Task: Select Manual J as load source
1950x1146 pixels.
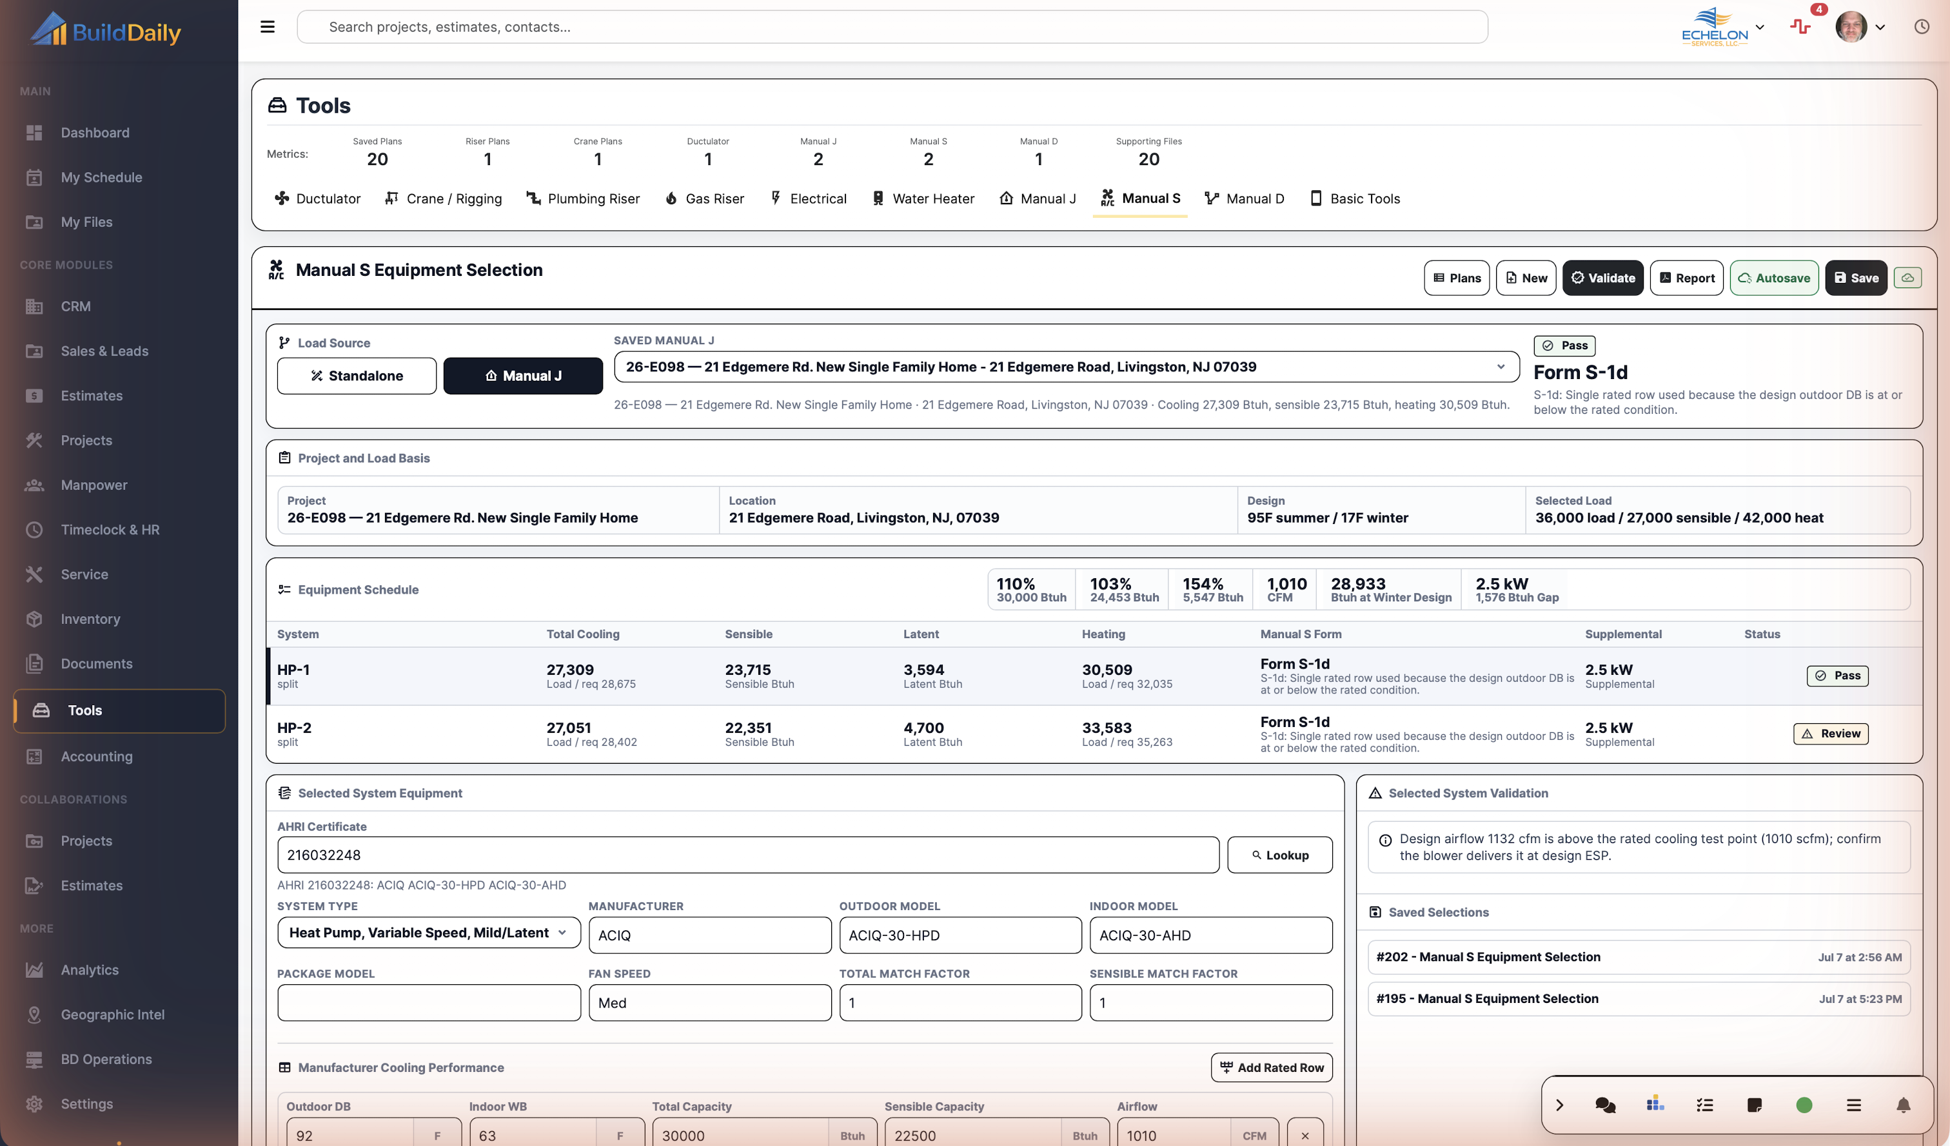Action: click(x=523, y=376)
